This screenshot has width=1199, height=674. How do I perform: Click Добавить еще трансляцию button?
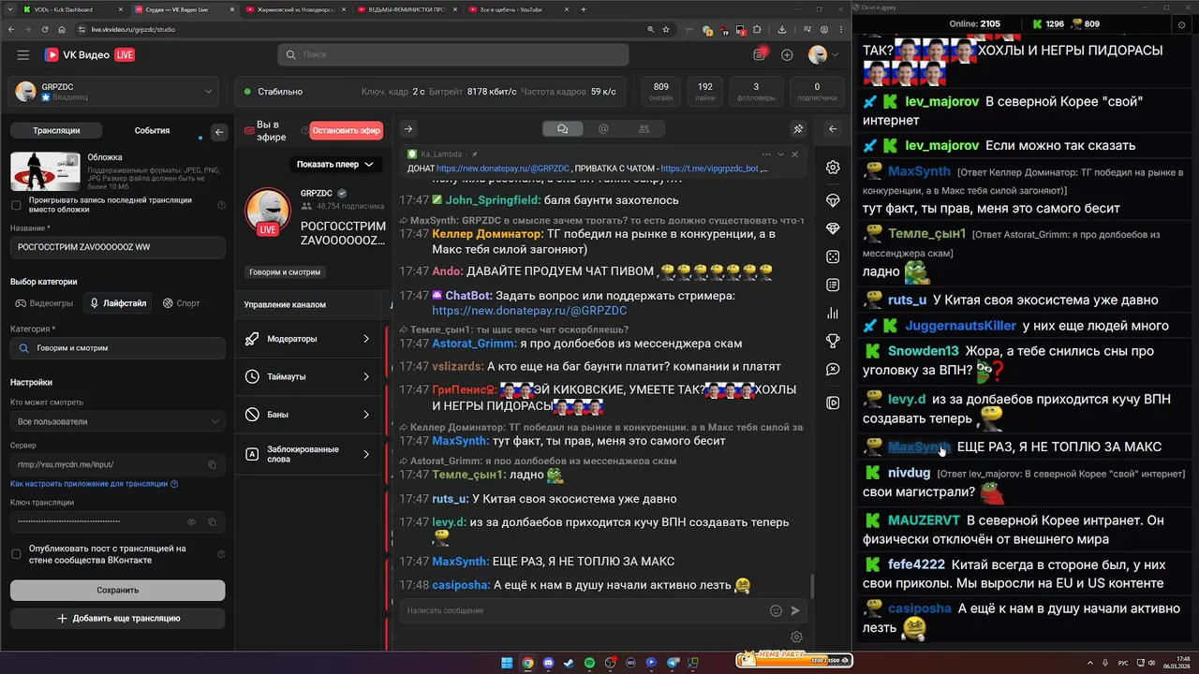pyautogui.click(x=117, y=618)
